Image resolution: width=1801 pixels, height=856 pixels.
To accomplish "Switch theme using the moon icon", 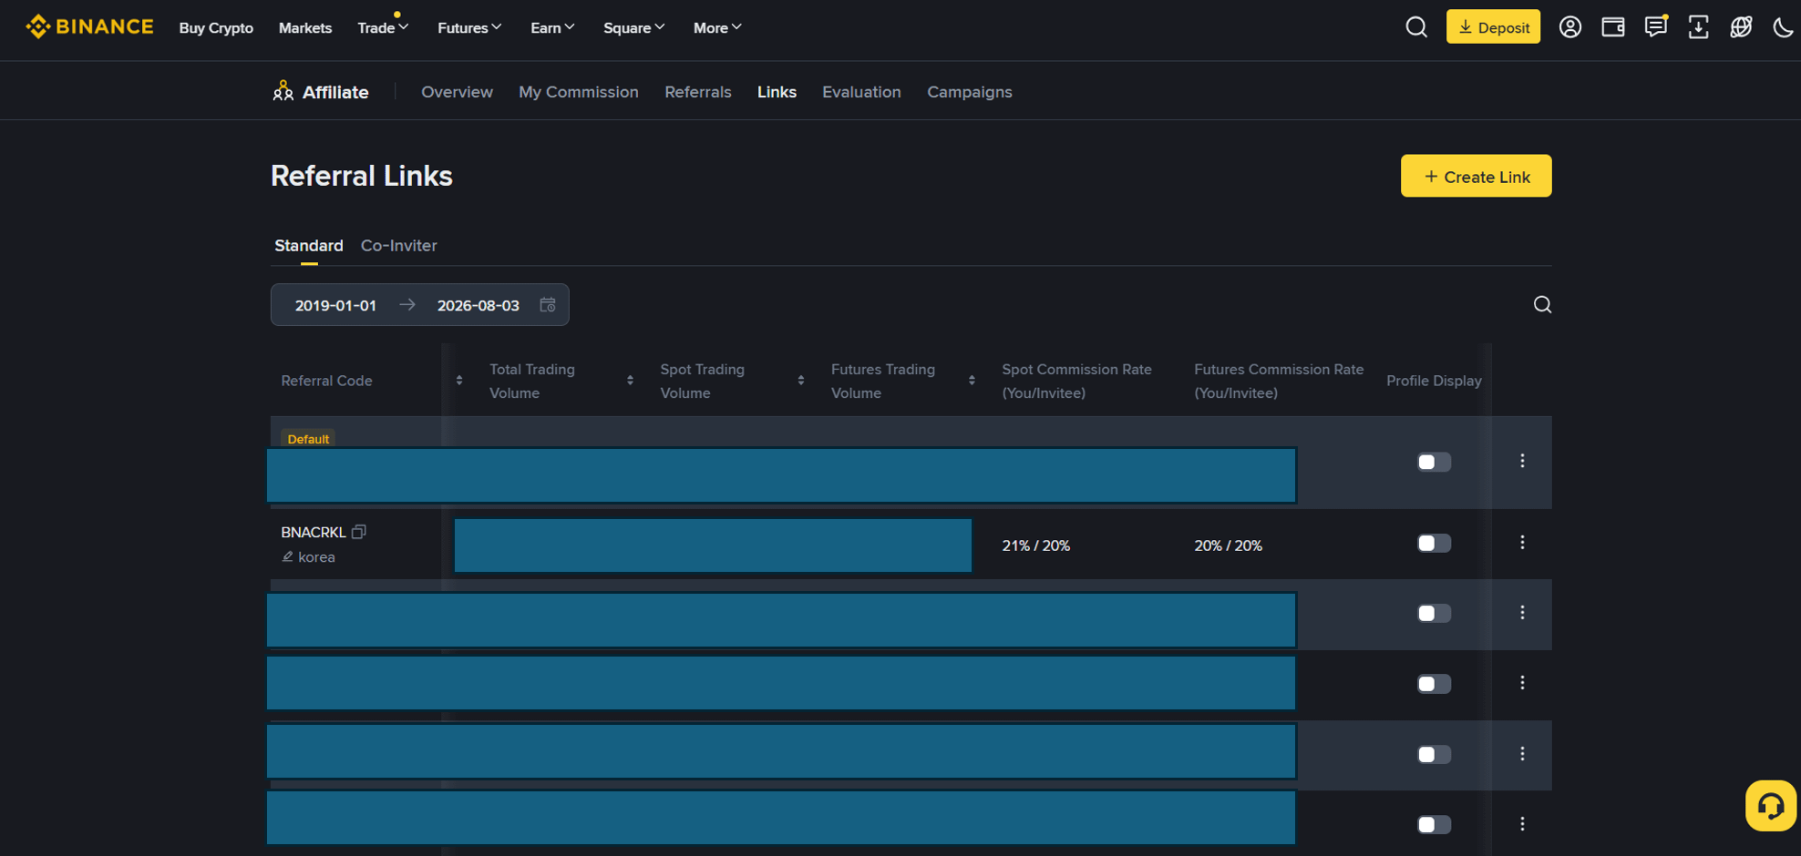I will [1783, 27].
